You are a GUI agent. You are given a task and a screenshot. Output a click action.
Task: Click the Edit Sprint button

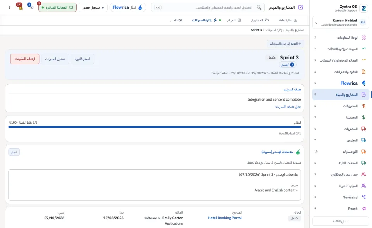(x=55, y=59)
